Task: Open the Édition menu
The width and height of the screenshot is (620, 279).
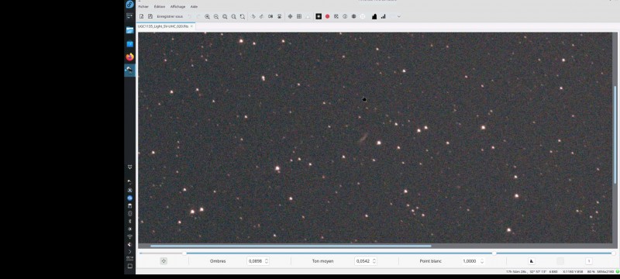Action: pyautogui.click(x=160, y=7)
